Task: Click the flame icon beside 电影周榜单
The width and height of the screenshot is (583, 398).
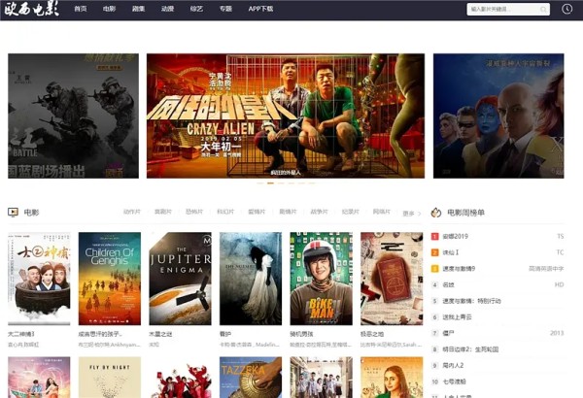Action: tap(435, 213)
